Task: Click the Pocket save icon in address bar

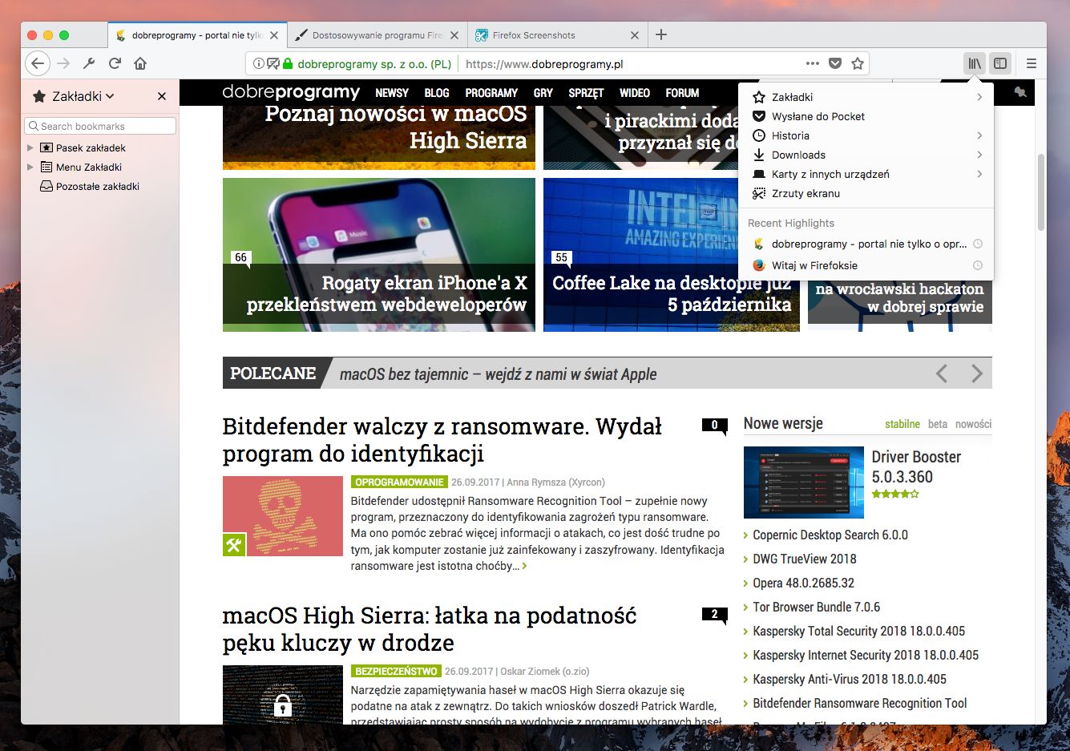Action: pyautogui.click(x=835, y=63)
